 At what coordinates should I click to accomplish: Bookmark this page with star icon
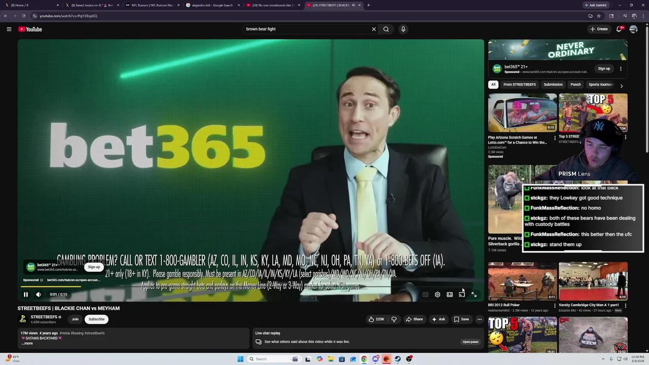599,16
